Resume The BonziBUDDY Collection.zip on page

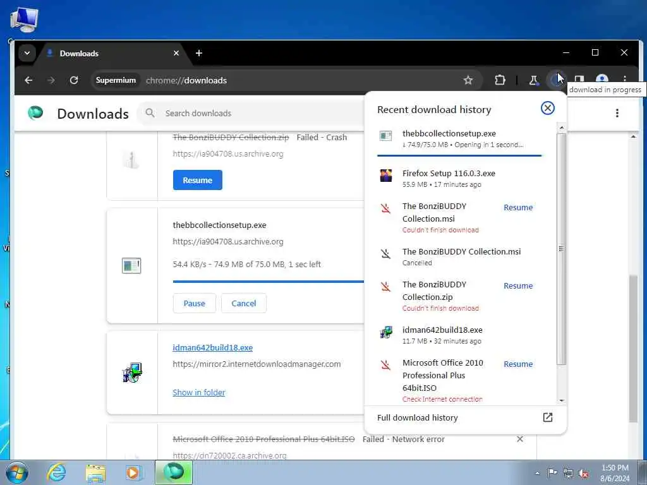click(198, 180)
